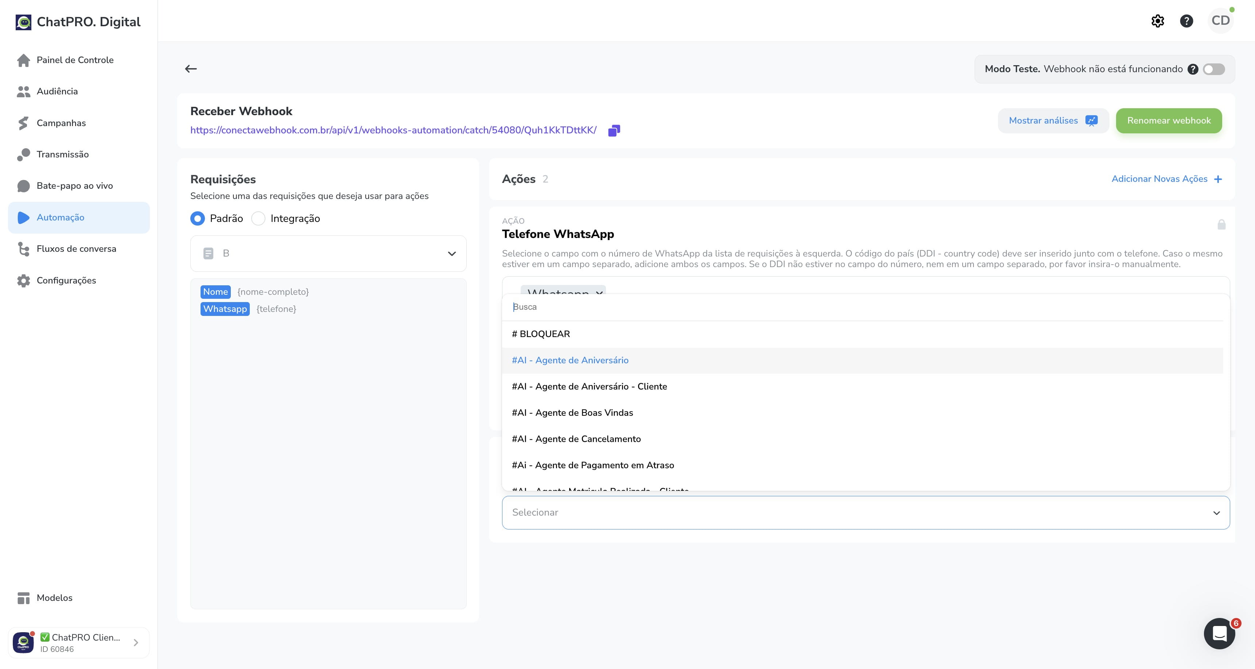
Task: Open the conectawebhook URL link
Action: pyautogui.click(x=393, y=130)
